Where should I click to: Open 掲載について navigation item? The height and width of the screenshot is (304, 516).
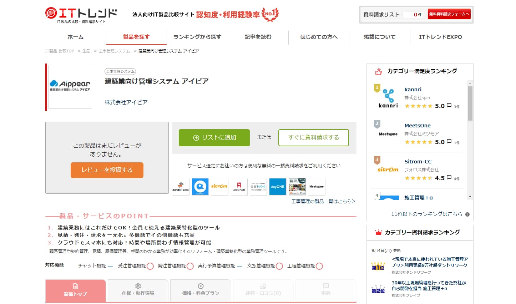[x=379, y=37]
